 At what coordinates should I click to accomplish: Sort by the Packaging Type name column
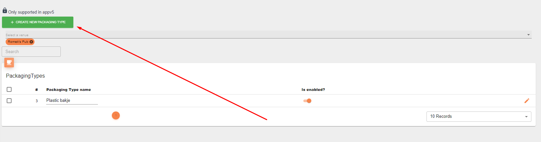(x=69, y=90)
